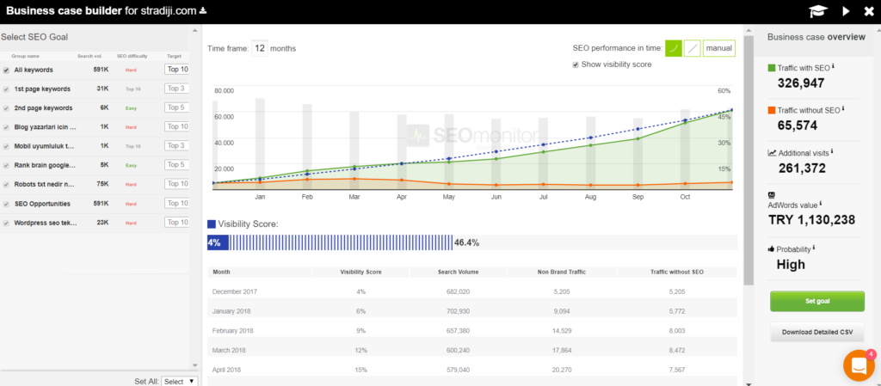
Task: Click the Probability thumbs-up icon
Action: click(x=772, y=249)
